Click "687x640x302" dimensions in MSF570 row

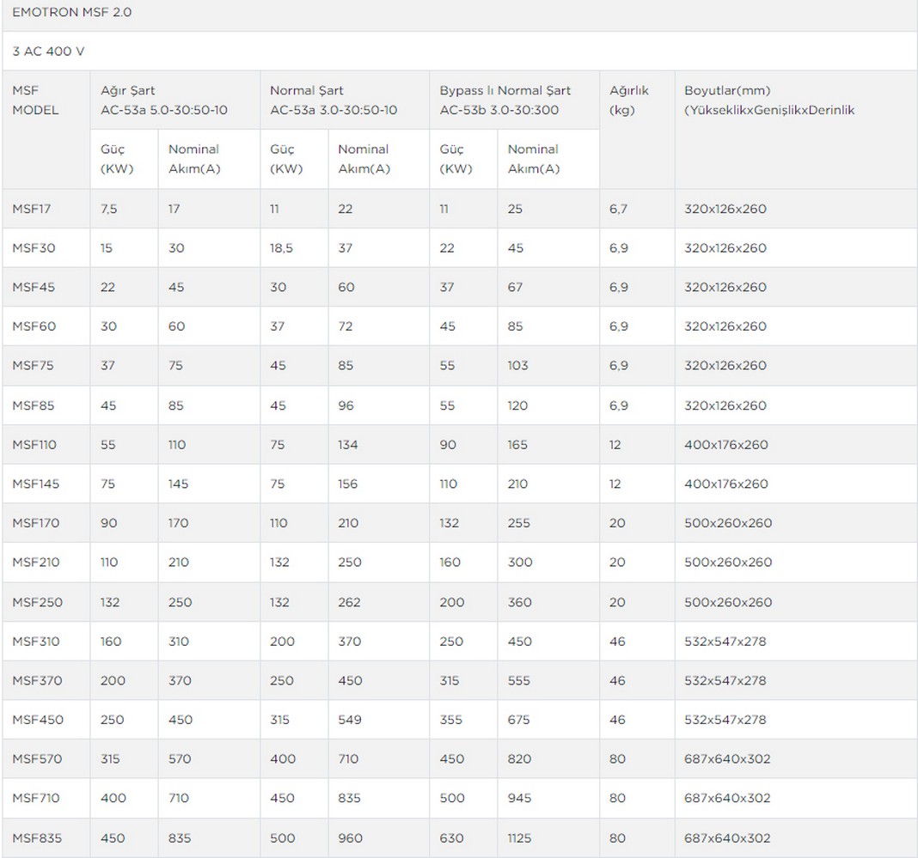pos(727,759)
